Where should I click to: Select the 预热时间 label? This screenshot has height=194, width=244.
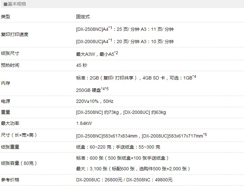point(10,65)
